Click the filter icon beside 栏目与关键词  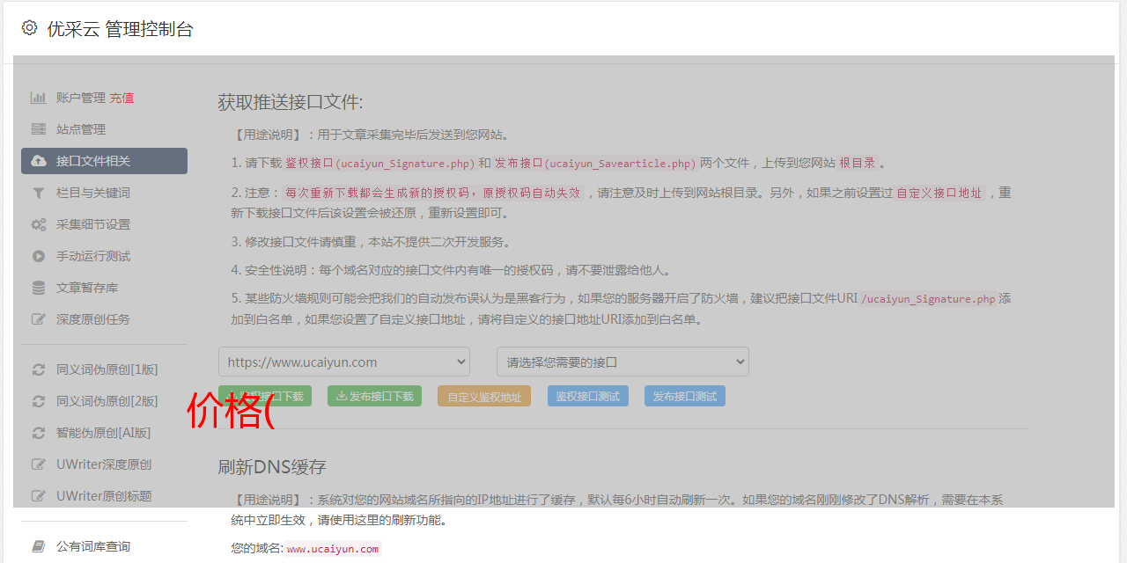39,193
